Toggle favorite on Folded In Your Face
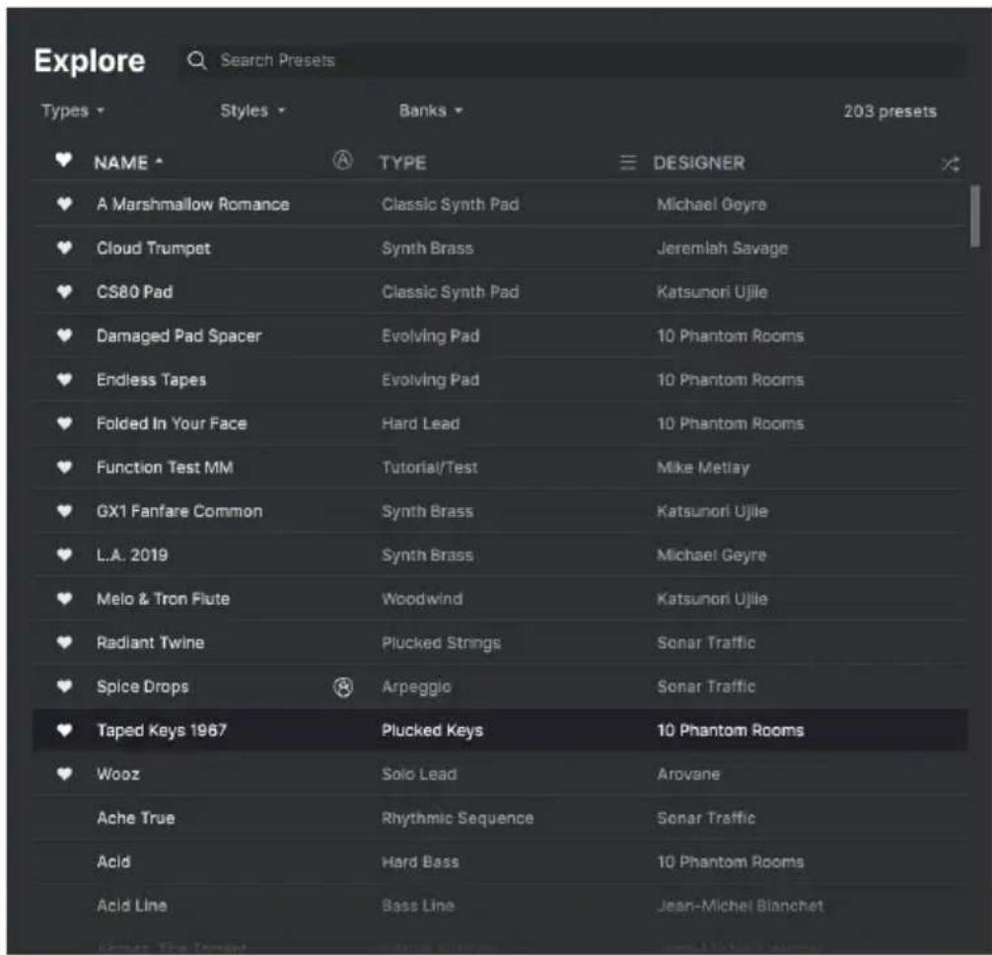This screenshot has width=992, height=955. [x=64, y=423]
